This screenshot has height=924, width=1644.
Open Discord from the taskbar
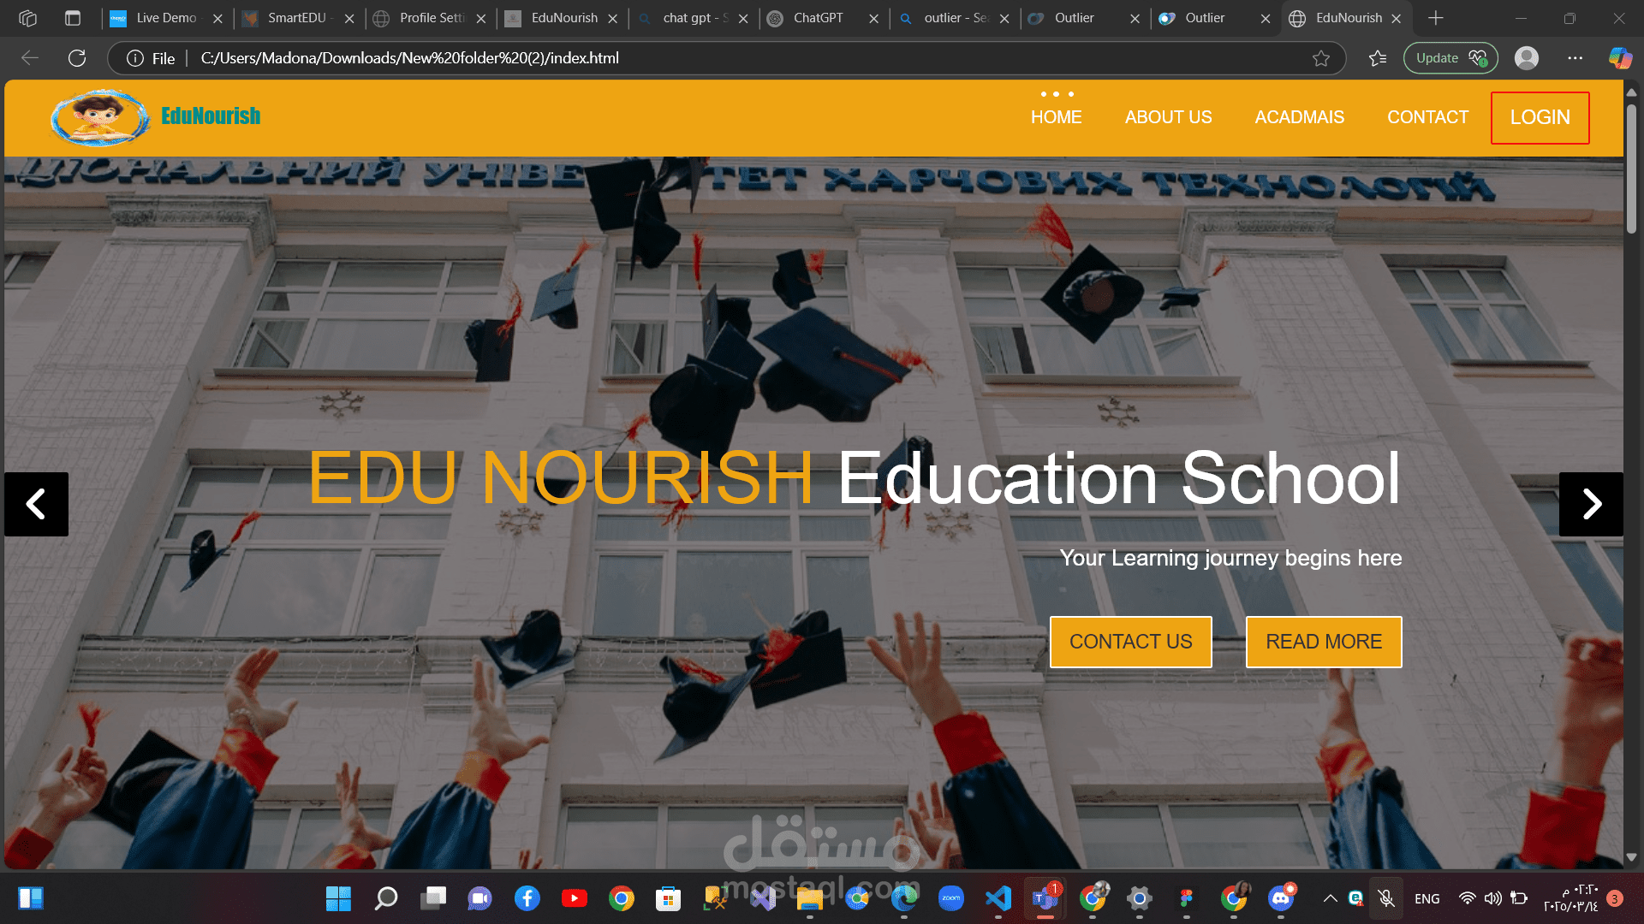[1281, 898]
